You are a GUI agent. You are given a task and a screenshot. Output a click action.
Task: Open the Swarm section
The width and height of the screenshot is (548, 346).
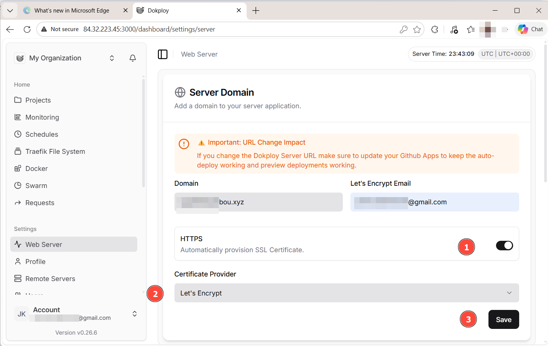pos(36,185)
